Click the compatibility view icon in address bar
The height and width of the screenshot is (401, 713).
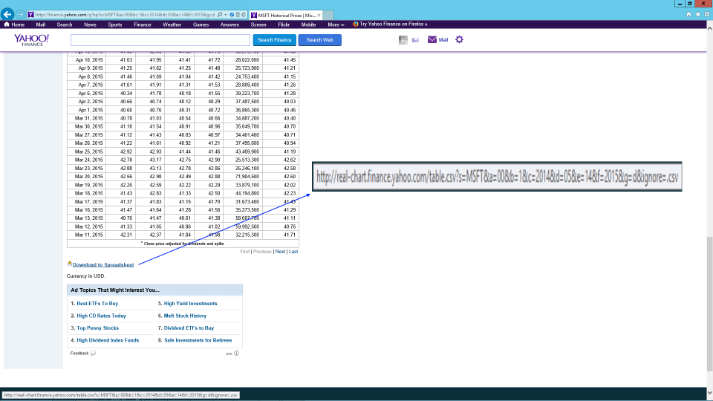(x=238, y=15)
